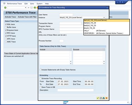132x105 pixels.
Task: Enable Schedule Trace Recording checkbox
Action: 41,79
